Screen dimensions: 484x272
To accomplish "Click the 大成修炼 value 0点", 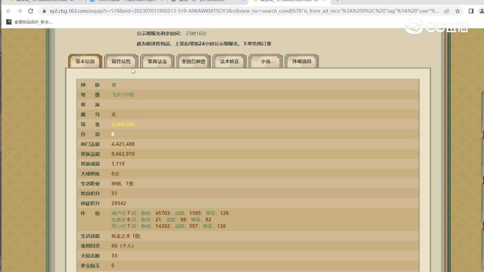I will click(x=115, y=174).
